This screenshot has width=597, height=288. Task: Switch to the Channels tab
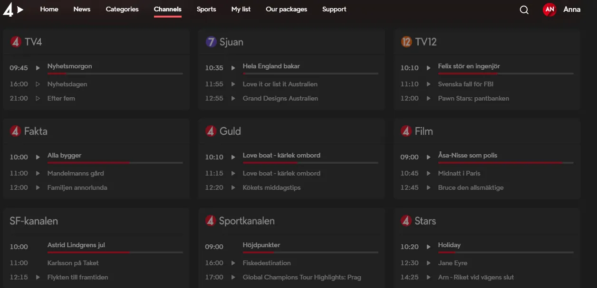click(x=167, y=9)
